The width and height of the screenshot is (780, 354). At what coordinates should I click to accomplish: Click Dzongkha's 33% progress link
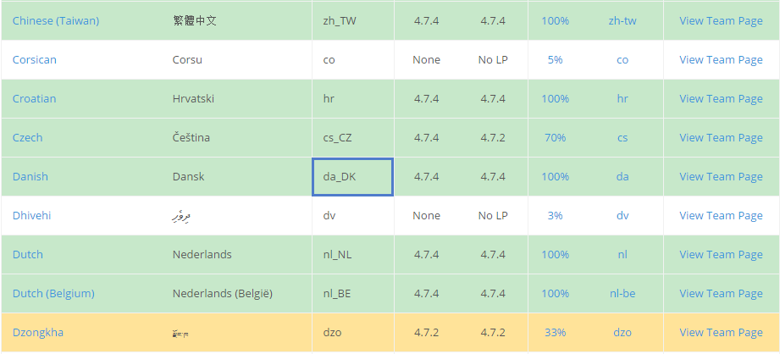tap(556, 332)
